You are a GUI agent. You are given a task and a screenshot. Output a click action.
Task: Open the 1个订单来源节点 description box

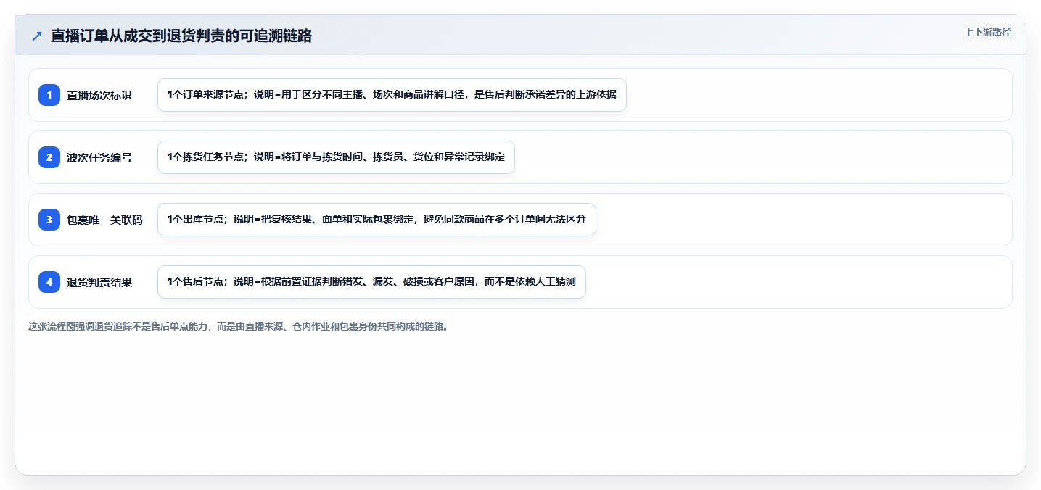coord(392,95)
